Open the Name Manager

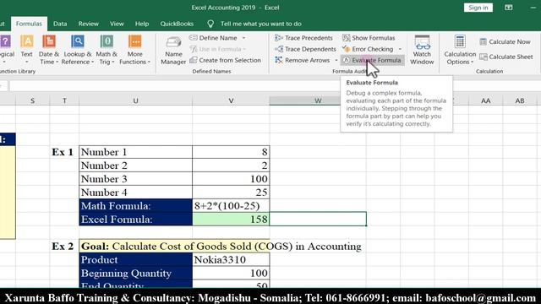pyautogui.click(x=173, y=51)
